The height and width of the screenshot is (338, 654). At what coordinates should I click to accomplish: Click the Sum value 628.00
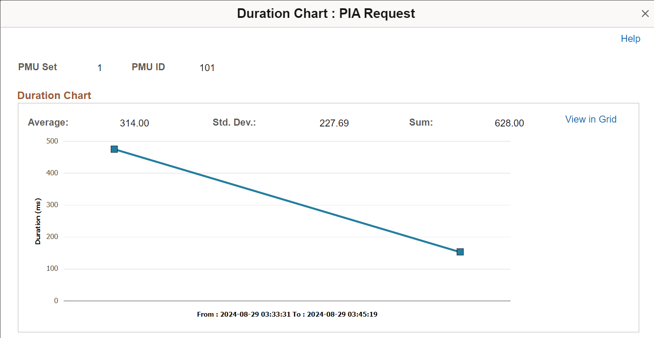pos(509,123)
